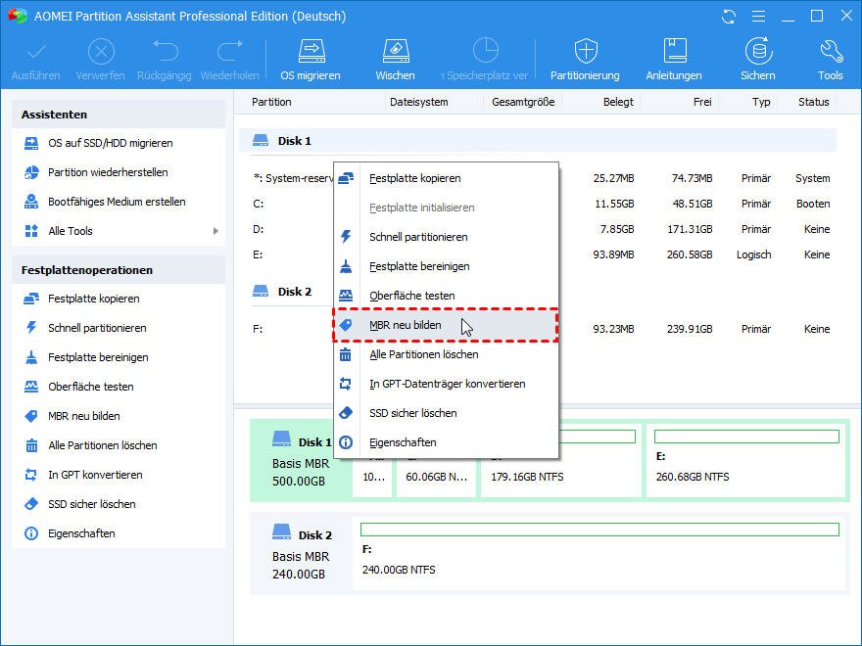Select the System-reserviert partition row

[x=538, y=178]
